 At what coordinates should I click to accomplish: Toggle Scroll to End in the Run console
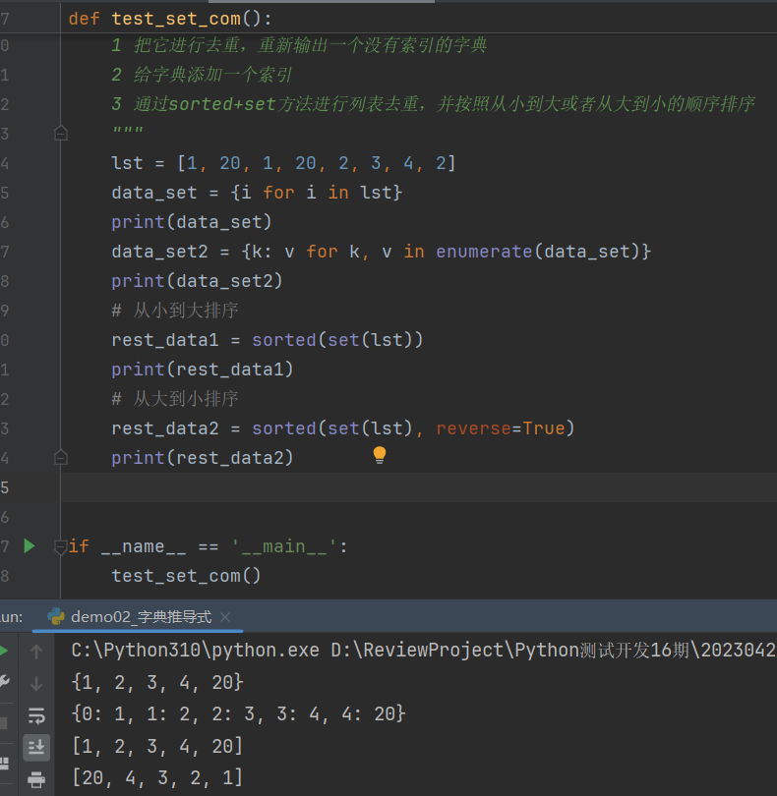pos(36,747)
